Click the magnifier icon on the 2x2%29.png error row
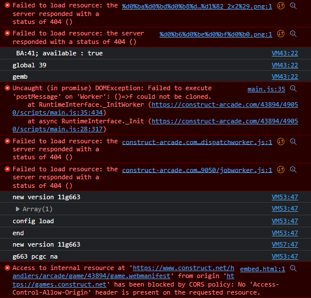Viewport: 311px width, 298px height. coord(293,6)
